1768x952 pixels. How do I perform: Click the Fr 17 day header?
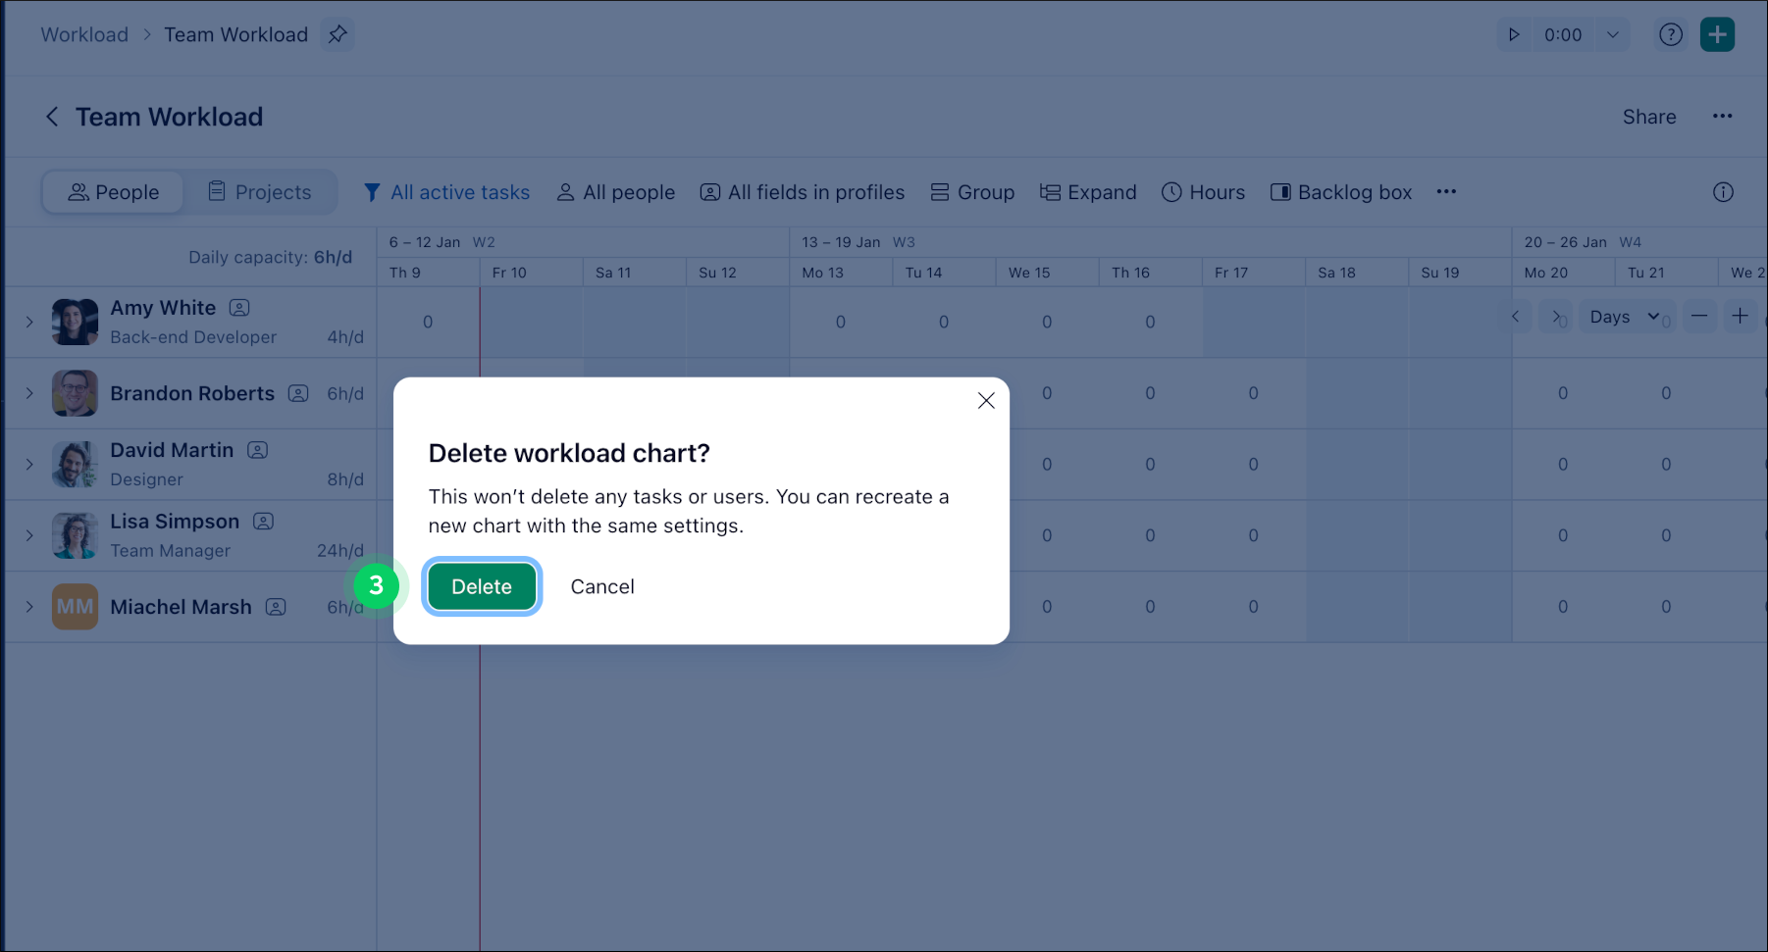pyautogui.click(x=1253, y=273)
